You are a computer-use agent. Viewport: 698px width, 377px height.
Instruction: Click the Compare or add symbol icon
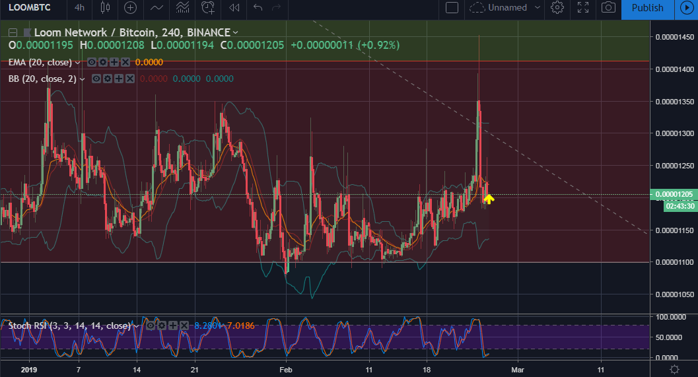(131, 7)
